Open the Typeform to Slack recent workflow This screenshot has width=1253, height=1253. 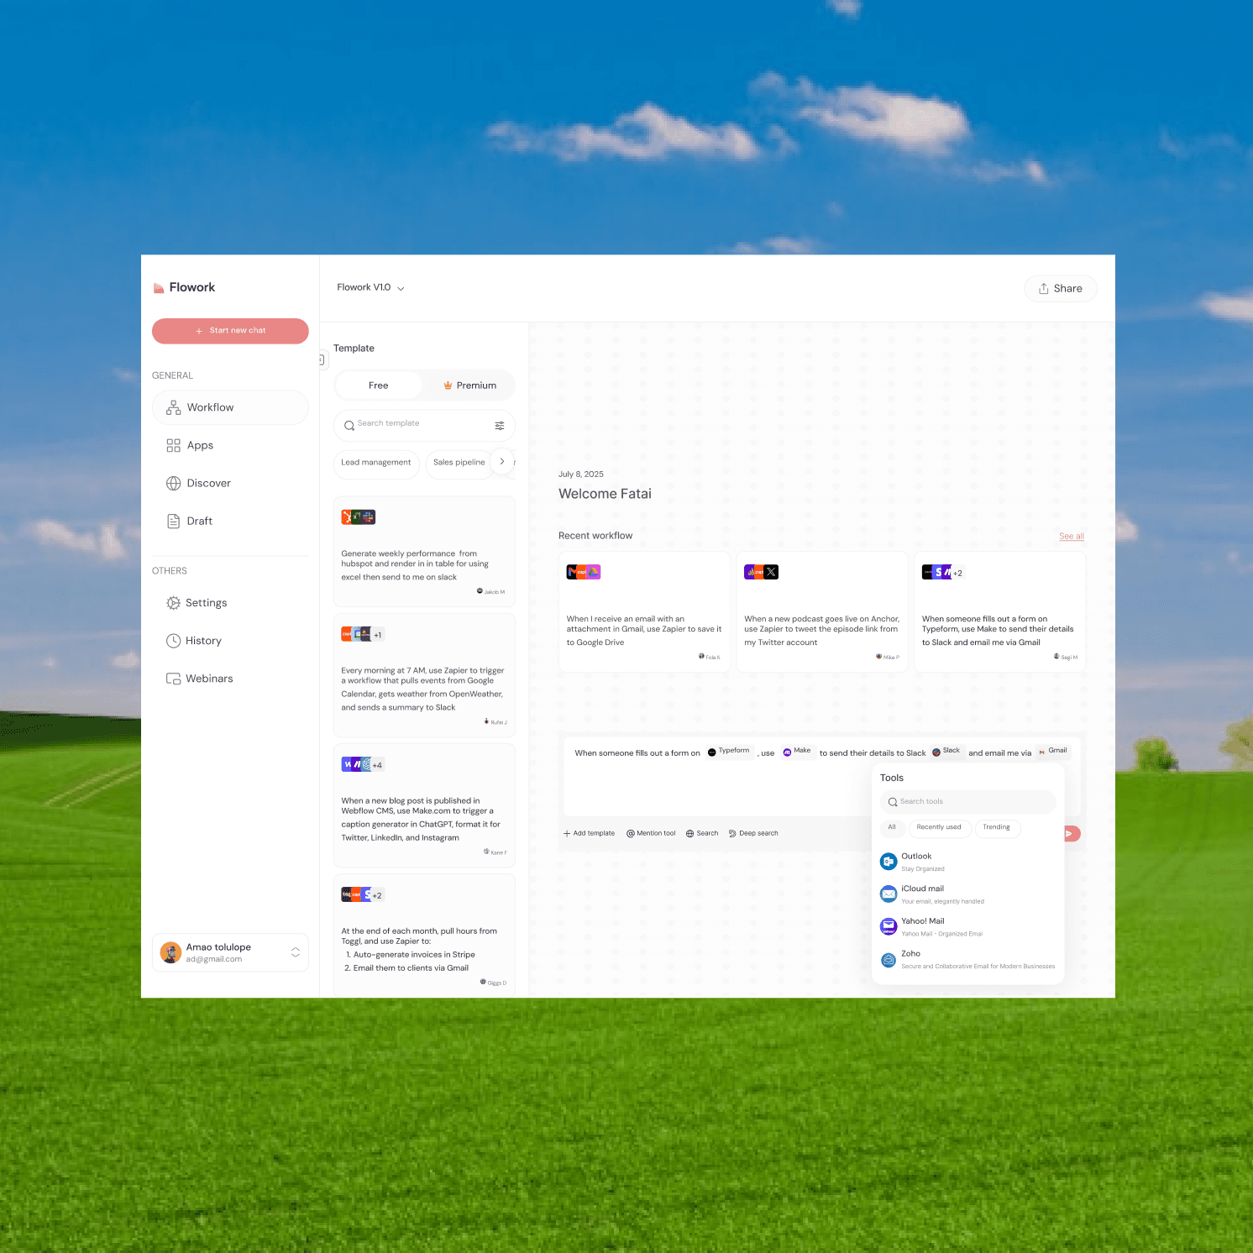point(1000,611)
